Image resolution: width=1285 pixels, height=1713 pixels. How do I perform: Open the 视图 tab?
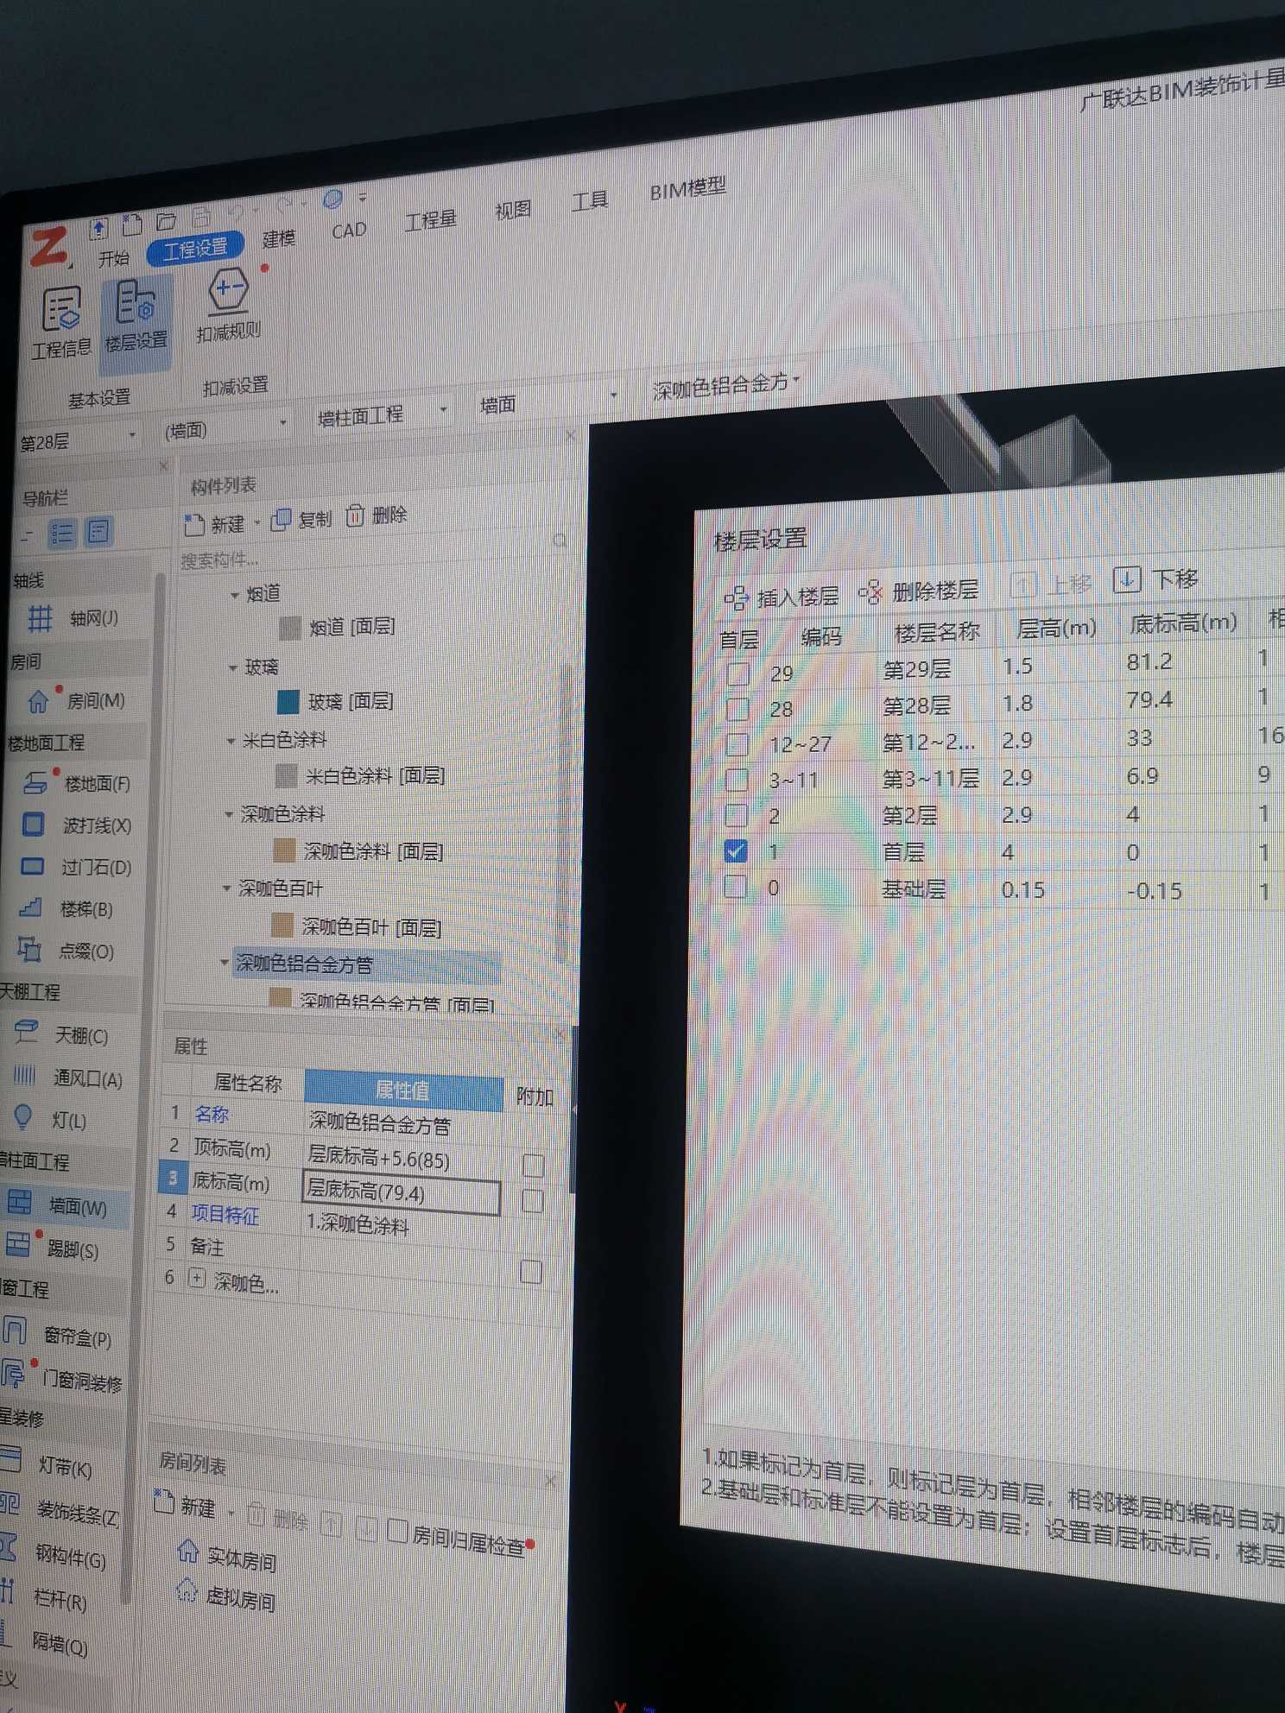click(x=512, y=211)
